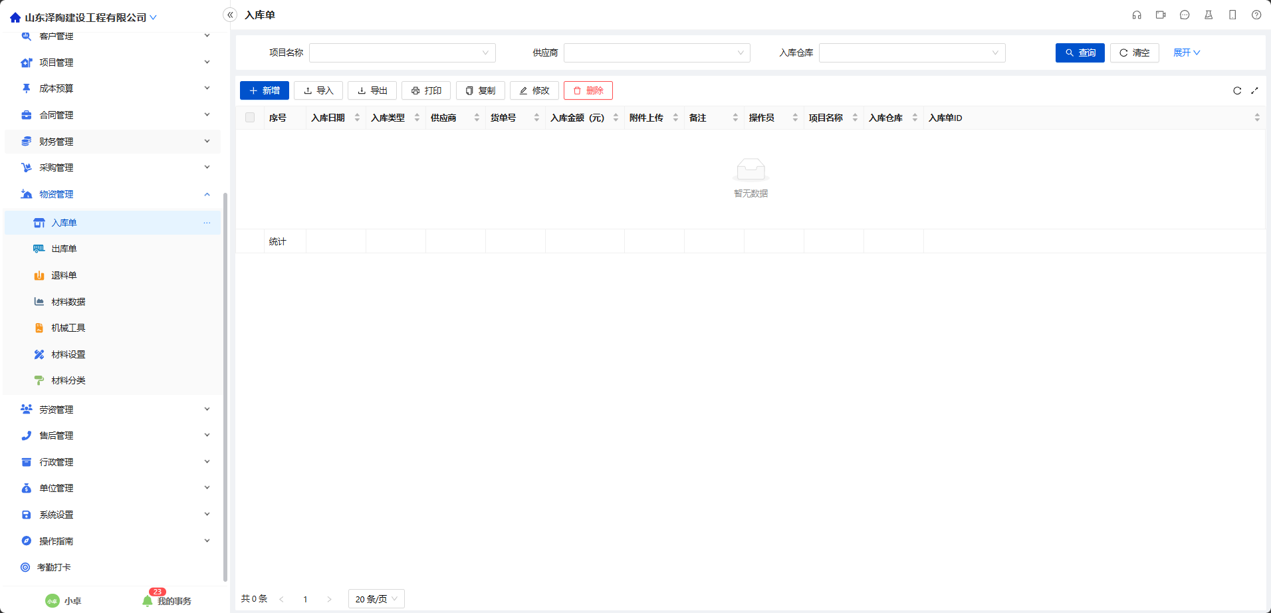Click the 新增 button

(x=264, y=90)
